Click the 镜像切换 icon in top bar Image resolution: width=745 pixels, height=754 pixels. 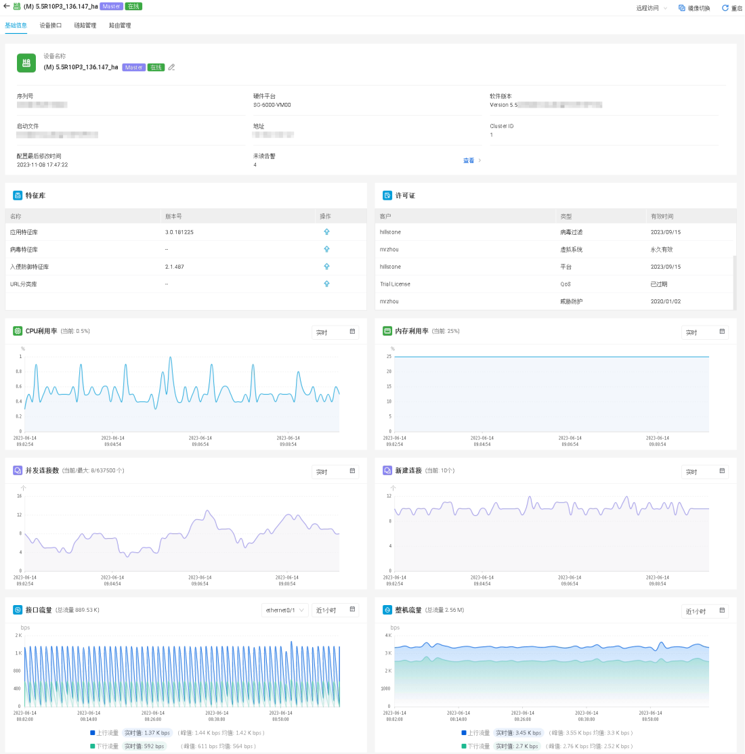[x=681, y=8]
